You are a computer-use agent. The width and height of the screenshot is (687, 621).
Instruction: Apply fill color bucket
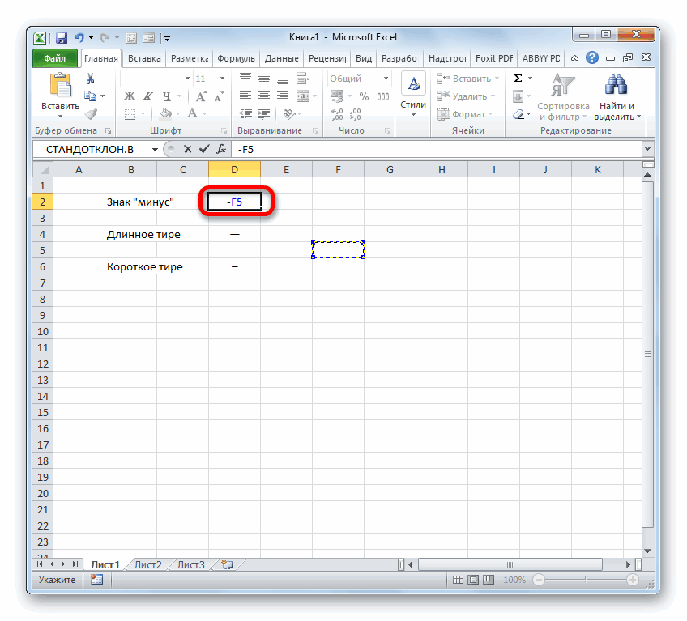pos(165,114)
